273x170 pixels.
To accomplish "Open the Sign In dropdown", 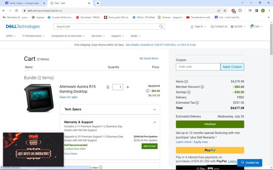I will tap(198, 26).
